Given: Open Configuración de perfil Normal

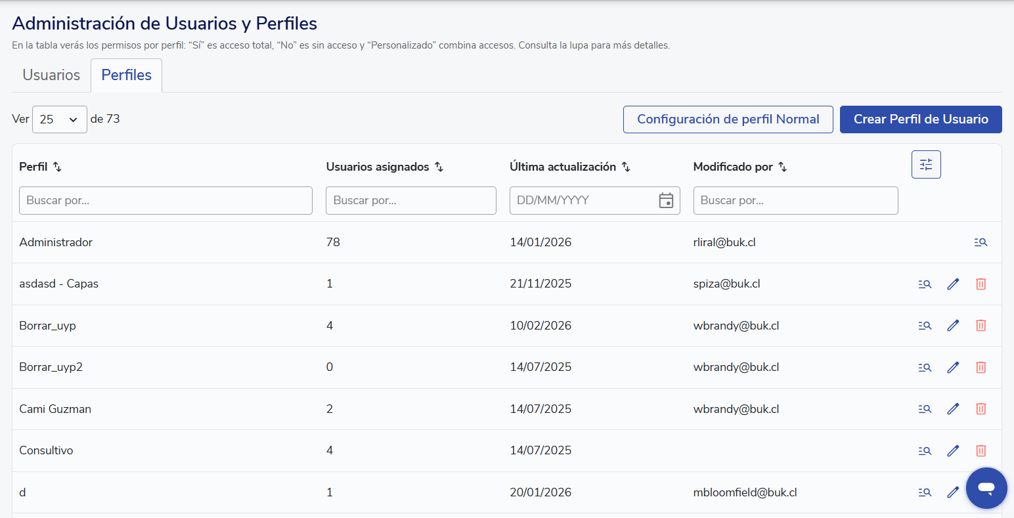Looking at the screenshot, I should pyautogui.click(x=728, y=119).
